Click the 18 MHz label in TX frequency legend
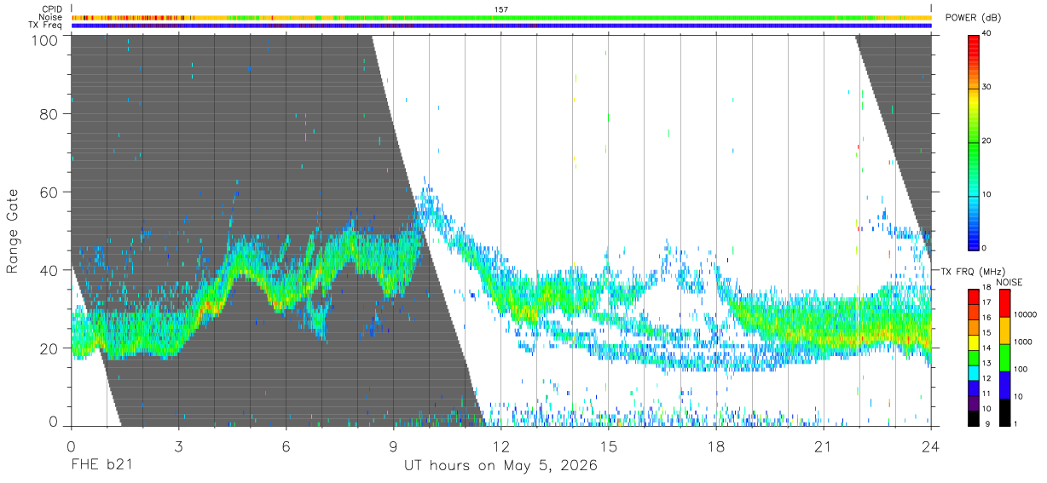Viewport: 1047px width, 483px height. pos(986,288)
